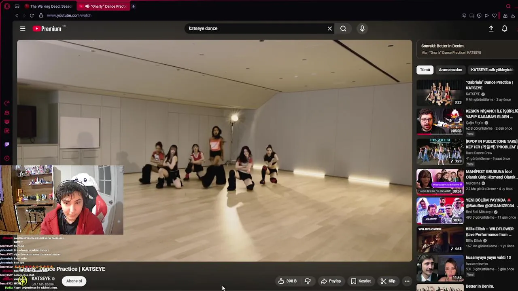Image resolution: width=518 pixels, height=291 pixels.
Task: Open the 'Red Bull Mikrofon' channel name
Action: [x=480, y=212]
